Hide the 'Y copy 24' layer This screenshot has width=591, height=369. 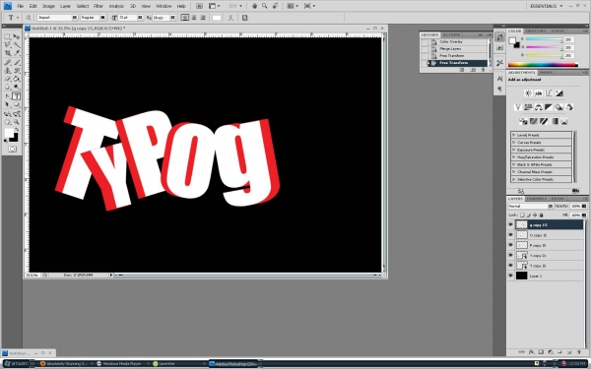(x=510, y=255)
